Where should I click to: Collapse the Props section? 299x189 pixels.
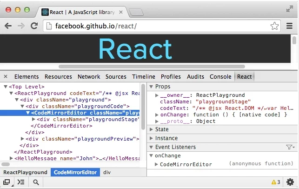click(x=151, y=87)
